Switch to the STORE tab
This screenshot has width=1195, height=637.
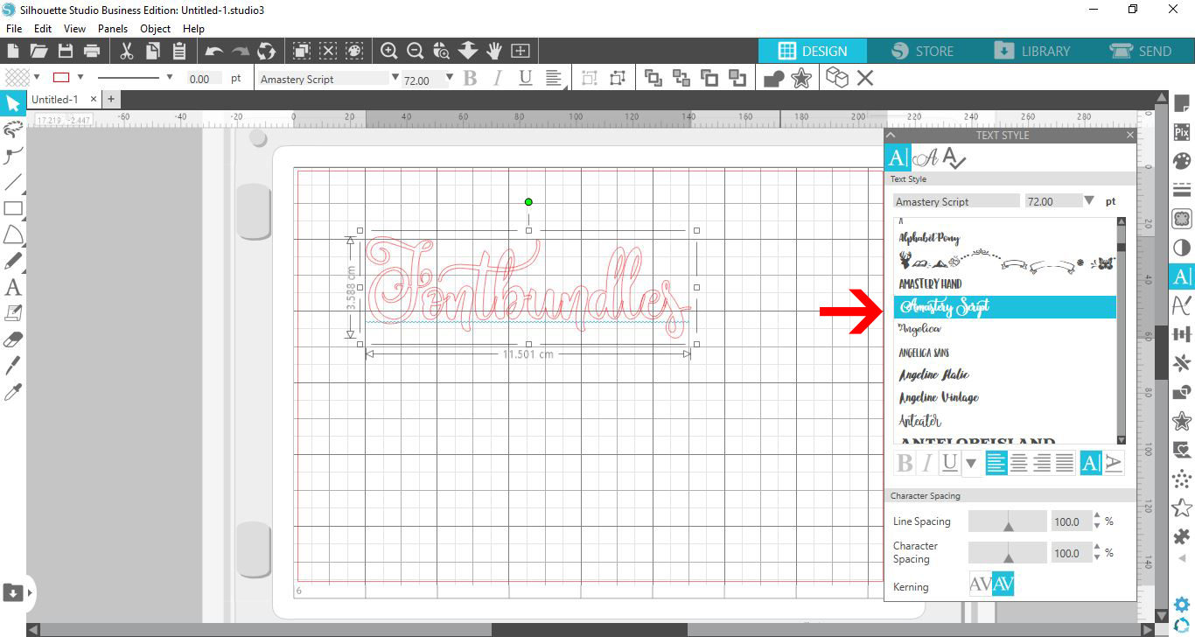[x=922, y=51]
